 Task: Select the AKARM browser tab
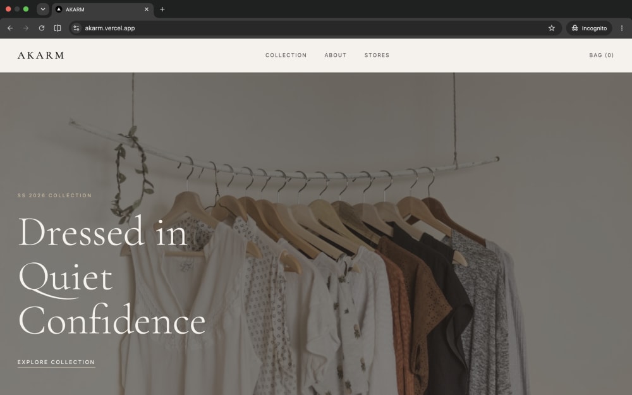102,9
